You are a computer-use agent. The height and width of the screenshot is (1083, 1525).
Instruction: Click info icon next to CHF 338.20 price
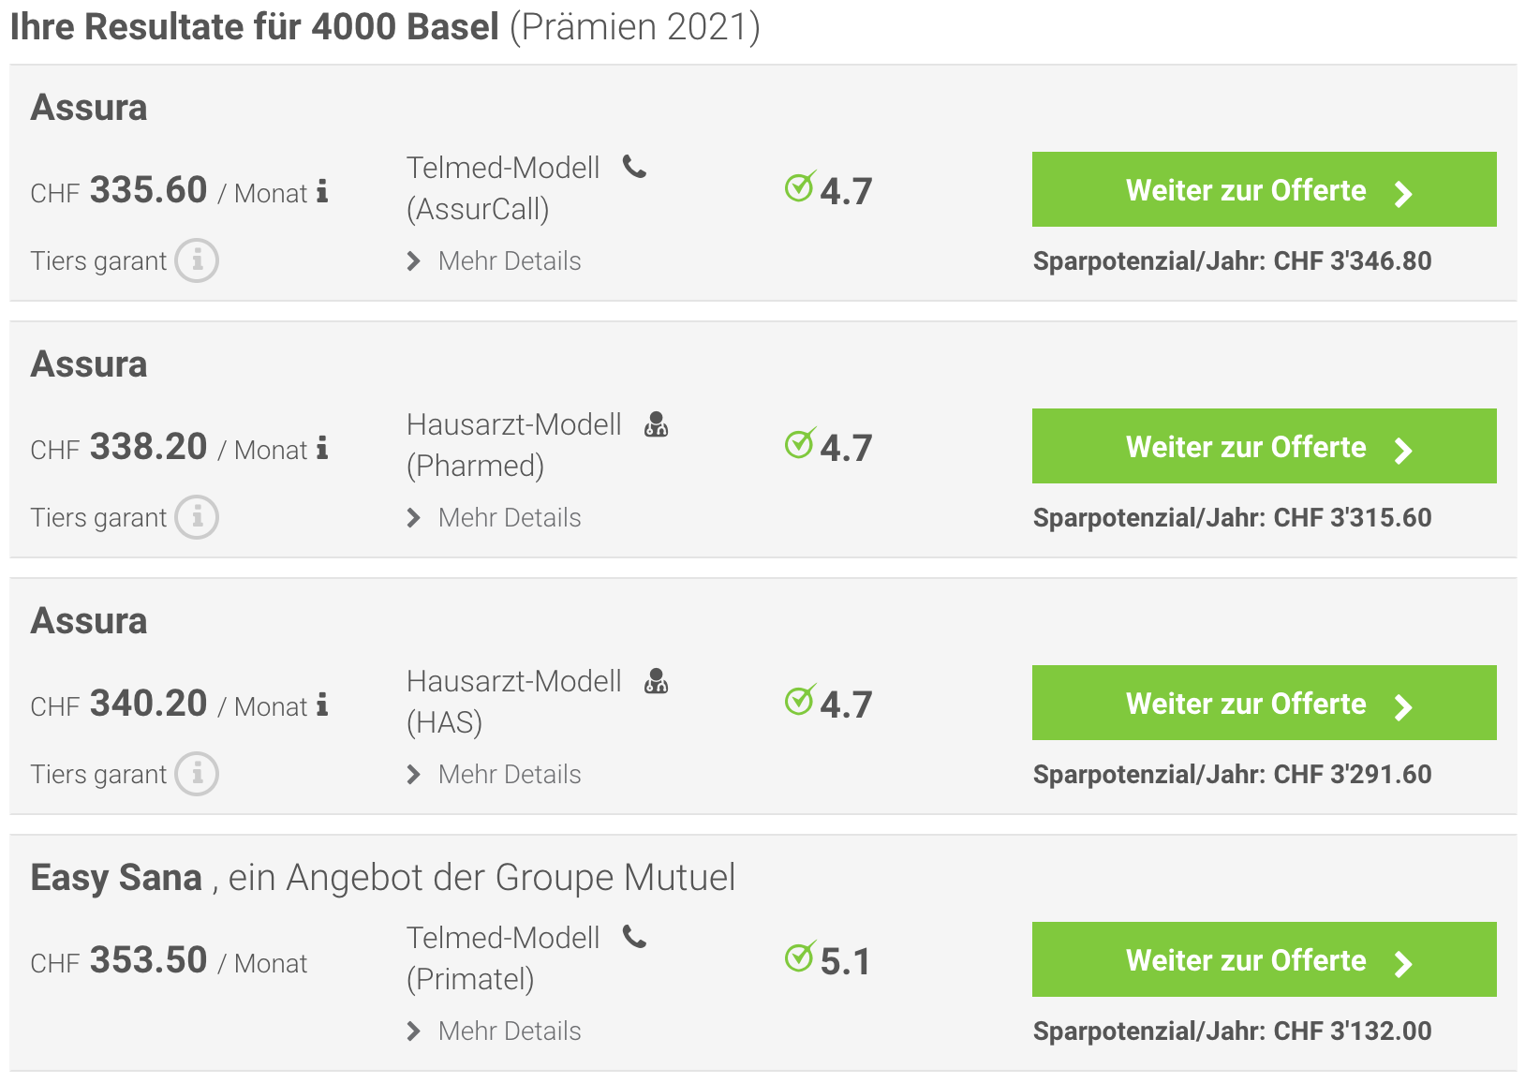pos(322,448)
